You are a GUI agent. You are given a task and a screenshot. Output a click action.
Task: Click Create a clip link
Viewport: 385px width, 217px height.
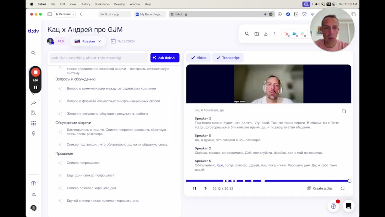(320, 188)
